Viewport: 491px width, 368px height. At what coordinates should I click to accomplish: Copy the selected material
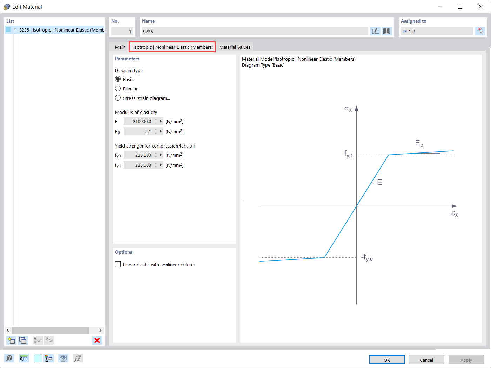pos(23,340)
